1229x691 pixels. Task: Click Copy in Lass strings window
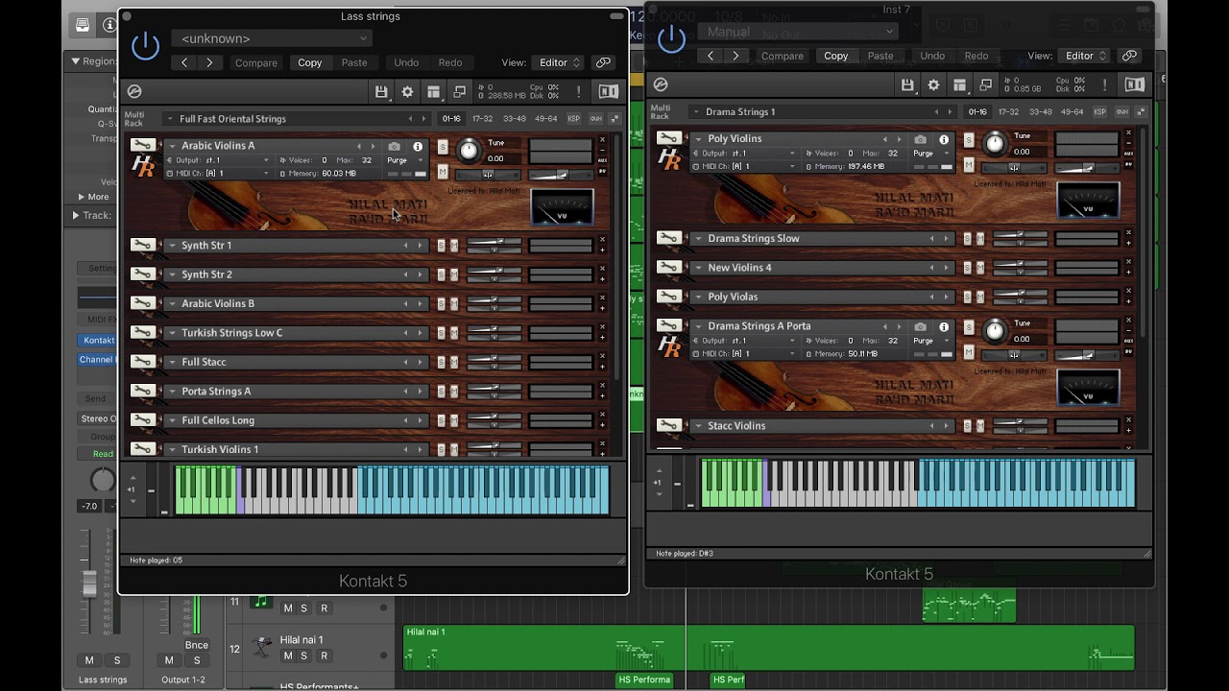310,62
